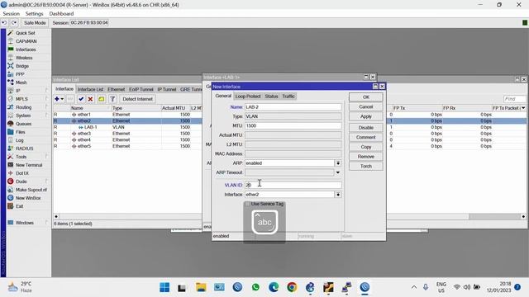
Task: Open Session menu
Action: pos(11,14)
